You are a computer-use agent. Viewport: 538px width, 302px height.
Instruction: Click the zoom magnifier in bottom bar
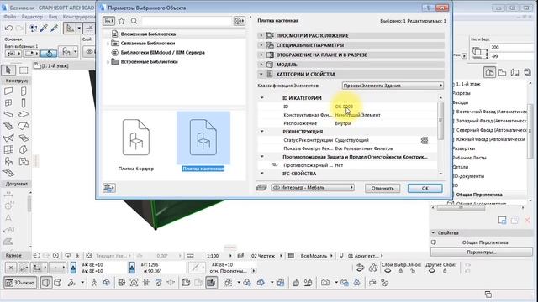coord(55,256)
